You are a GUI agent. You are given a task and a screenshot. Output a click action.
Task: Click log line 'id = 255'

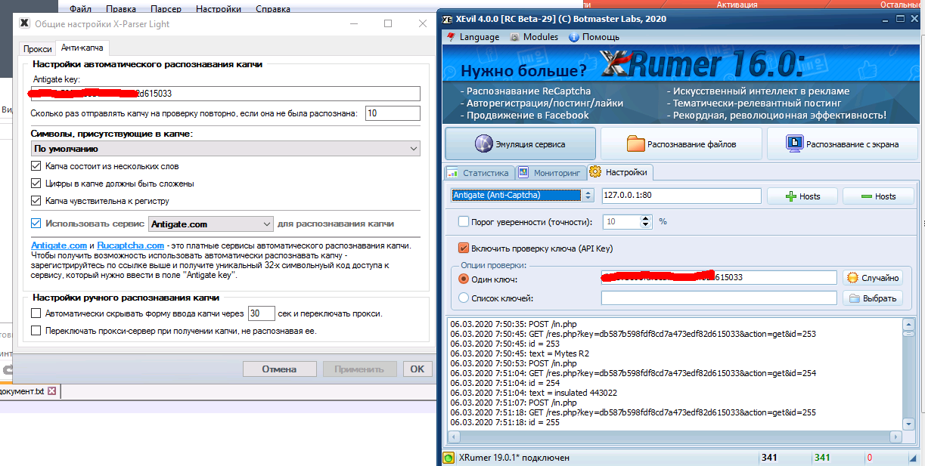point(505,422)
